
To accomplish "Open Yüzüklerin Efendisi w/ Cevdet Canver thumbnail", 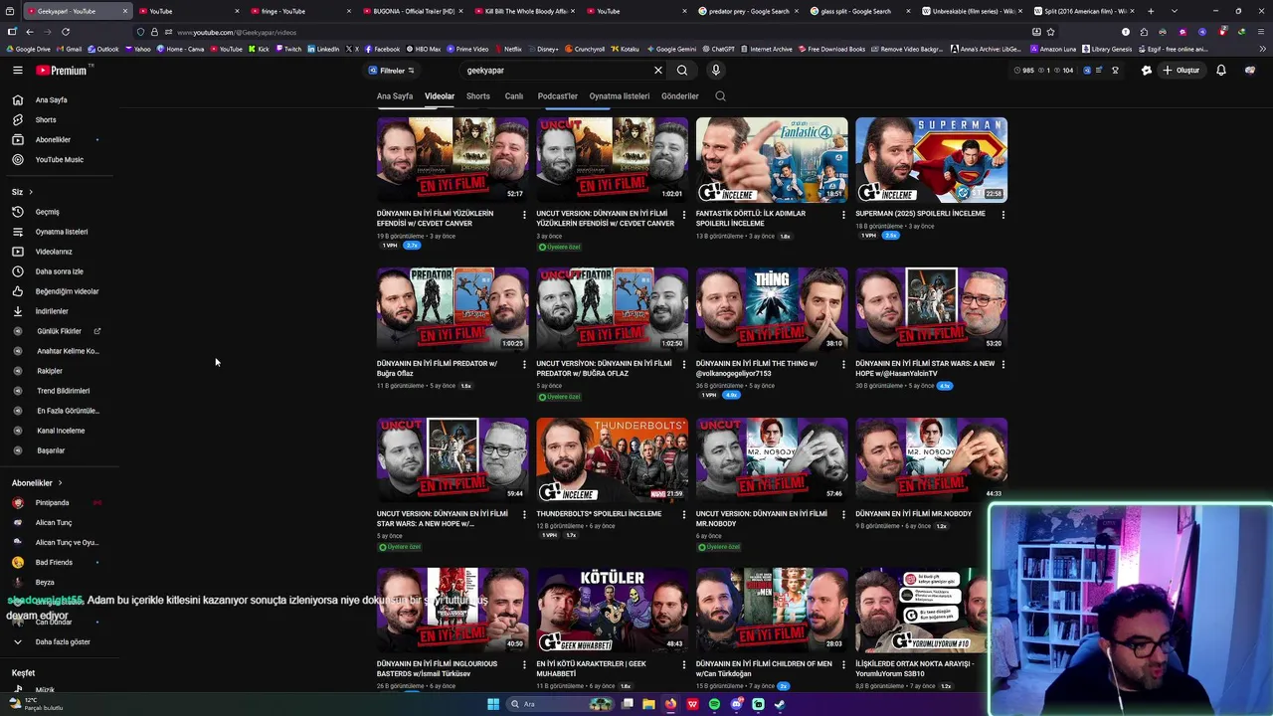I will pyautogui.click(x=453, y=160).
